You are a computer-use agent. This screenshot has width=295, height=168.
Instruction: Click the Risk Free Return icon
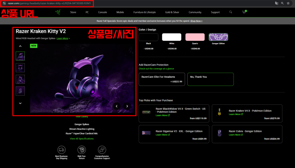(x=82, y=150)
